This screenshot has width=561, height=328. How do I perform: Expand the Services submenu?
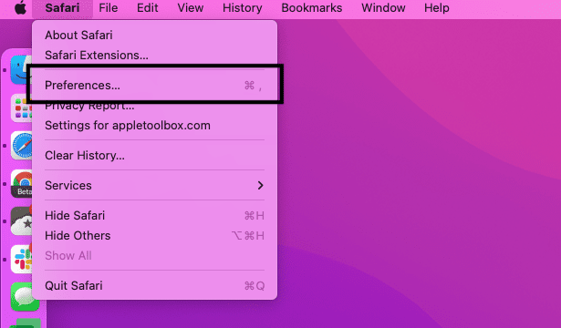pos(154,186)
